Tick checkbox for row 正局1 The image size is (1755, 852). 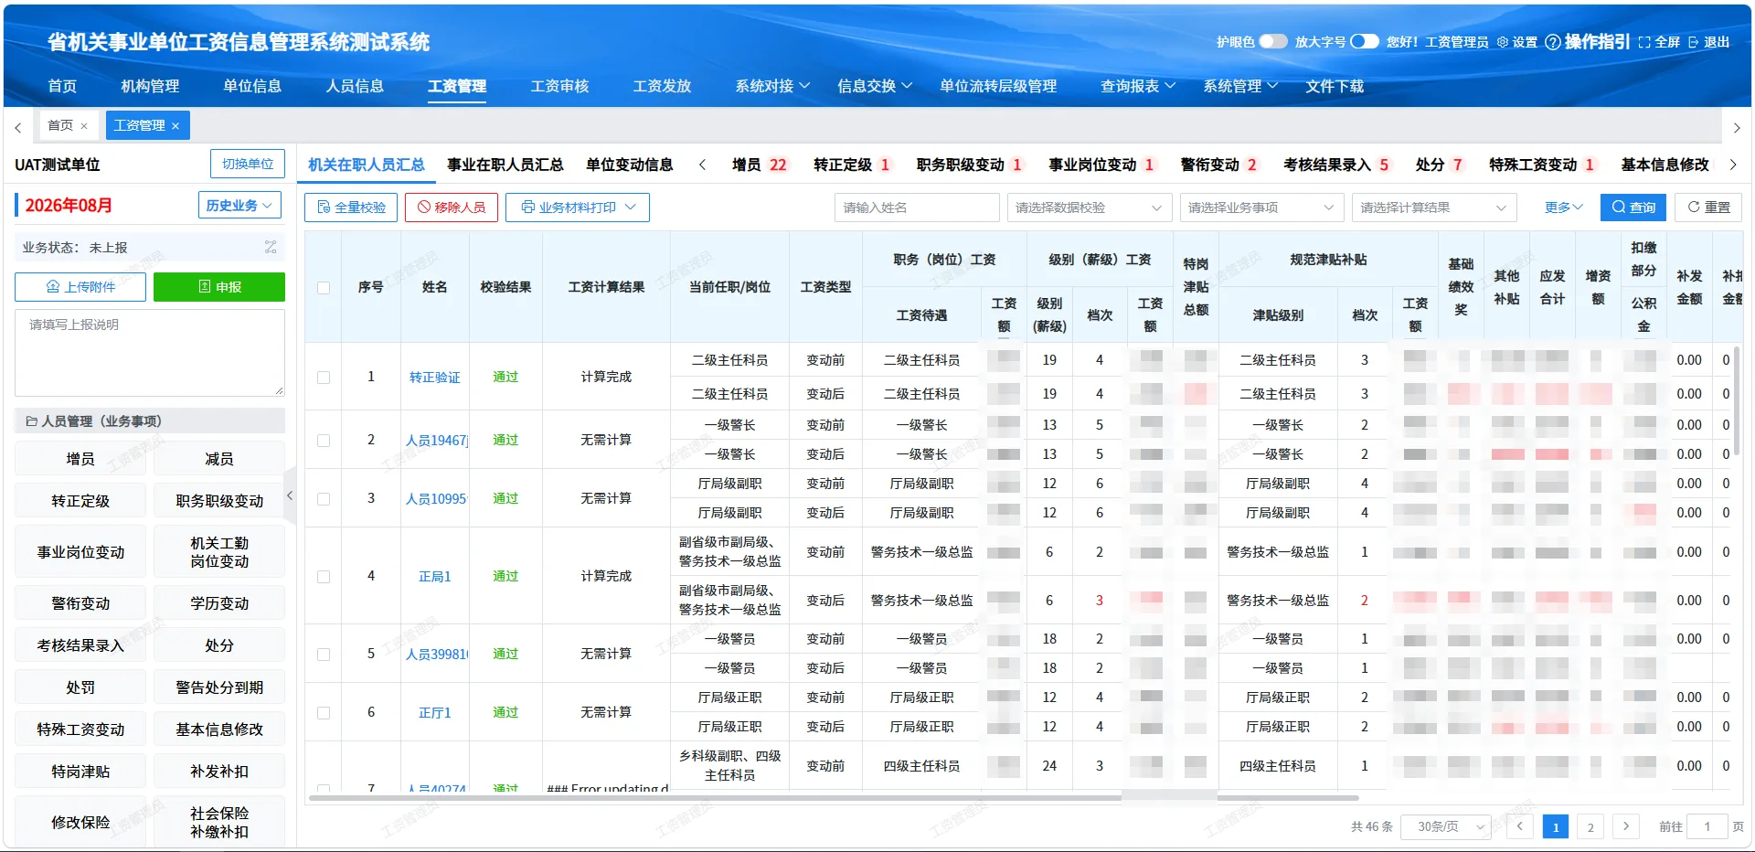pos(324,577)
